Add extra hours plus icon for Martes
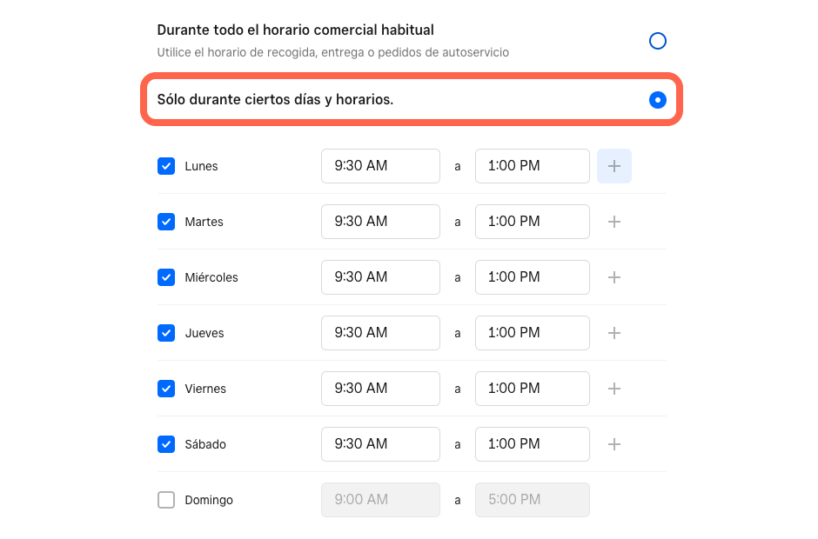 (x=614, y=222)
